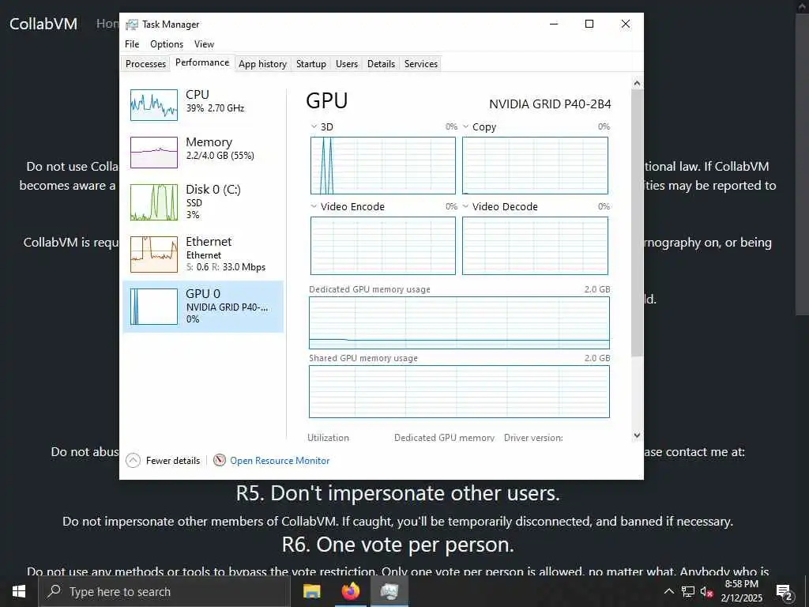Click the Task Manager taskbar icon
This screenshot has height=607, width=809.
pos(389,591)
